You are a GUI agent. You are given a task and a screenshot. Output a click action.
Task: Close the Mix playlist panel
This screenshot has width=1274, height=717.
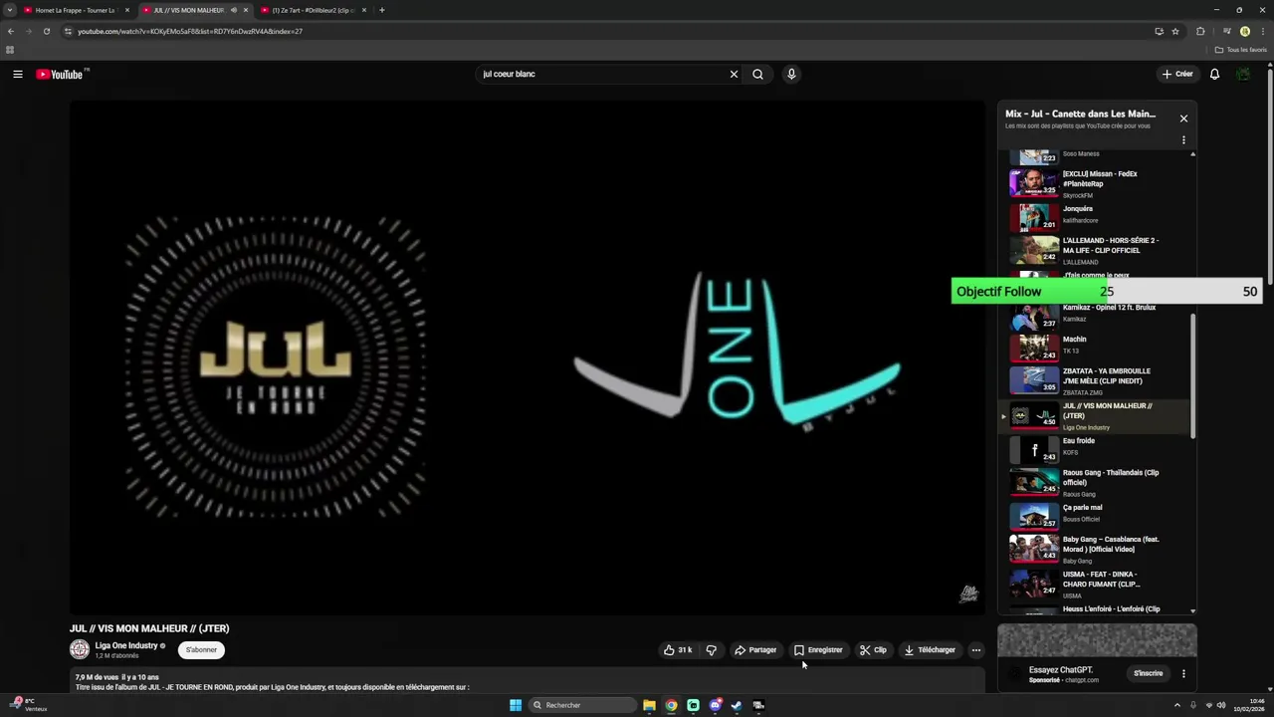point(1183,119)
